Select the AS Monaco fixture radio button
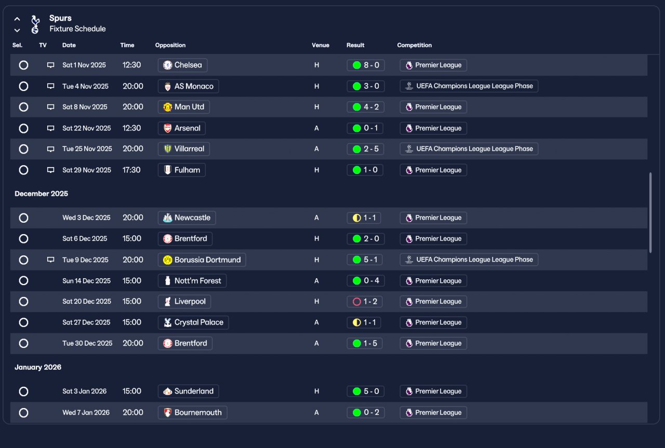The height and width of the screenshot is (448, 665). coord(23,86)
